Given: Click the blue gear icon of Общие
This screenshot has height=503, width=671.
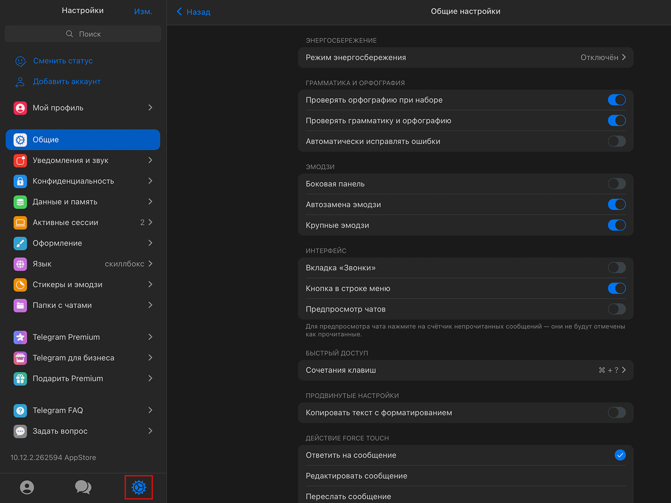Looking at the screenshot, I should [20, 140].
